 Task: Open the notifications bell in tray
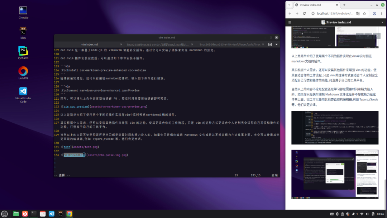click(x=353, y=214)
